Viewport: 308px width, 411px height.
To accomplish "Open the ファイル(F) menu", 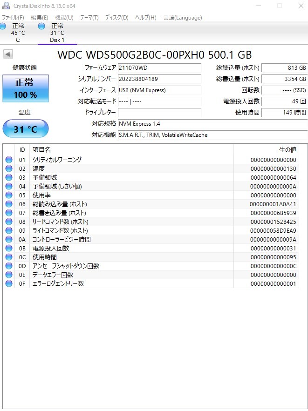I will pos(13,18).
